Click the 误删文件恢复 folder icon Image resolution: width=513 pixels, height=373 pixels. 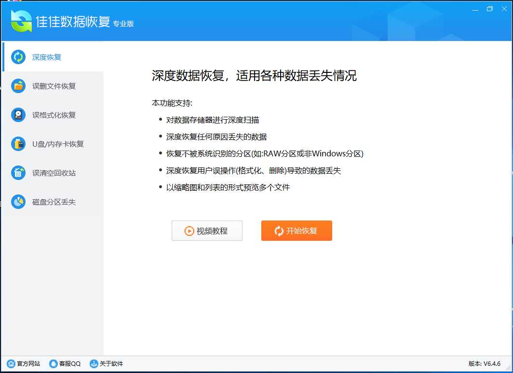point(18,86)
